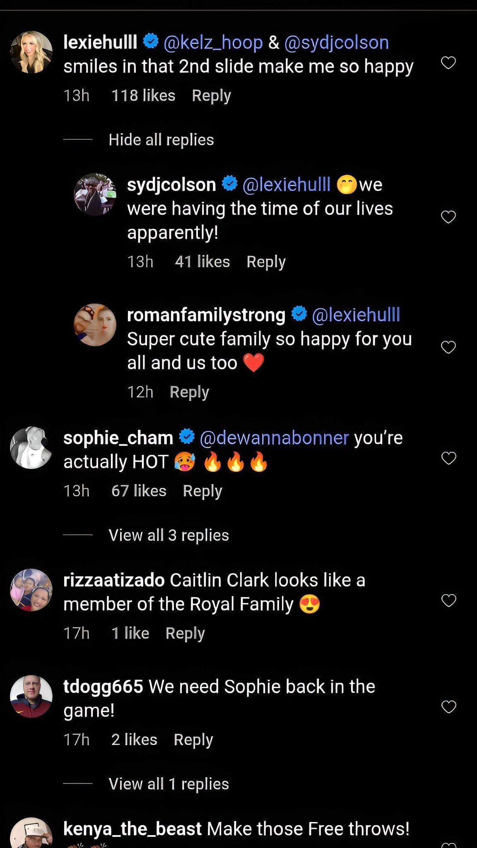Viewport: 477px width, 848px height.
Task: Open lexiehulll's profile picture
Action: click(31, 53)
